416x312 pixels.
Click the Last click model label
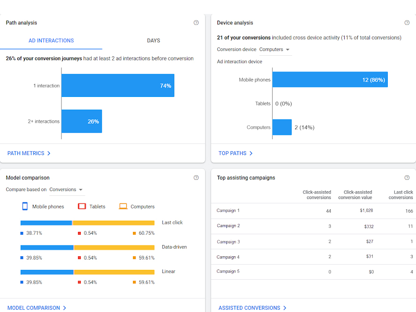pos(172,223)
